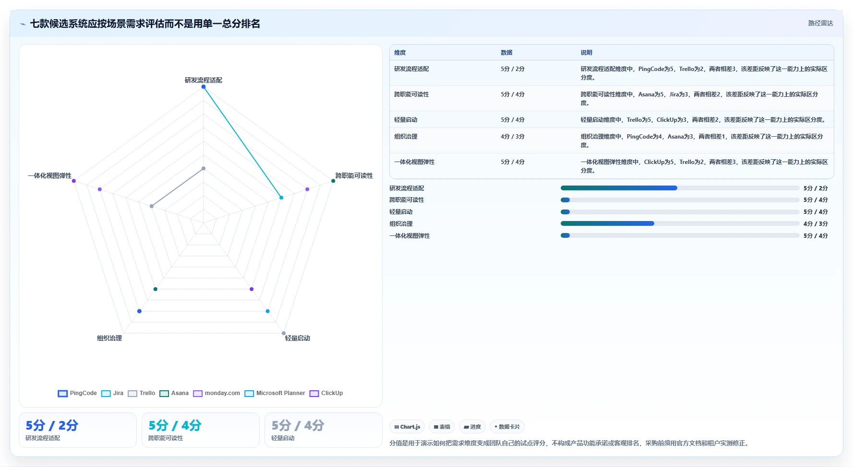Select the 轻量启动 table row name
The width and height of the screenshot is (853, 467).
point(406,120)
